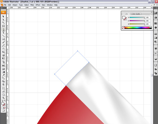The height and width of the screenshot is (124, 158).
Task: Choose the Eraser tool
Action: point(3,91)
